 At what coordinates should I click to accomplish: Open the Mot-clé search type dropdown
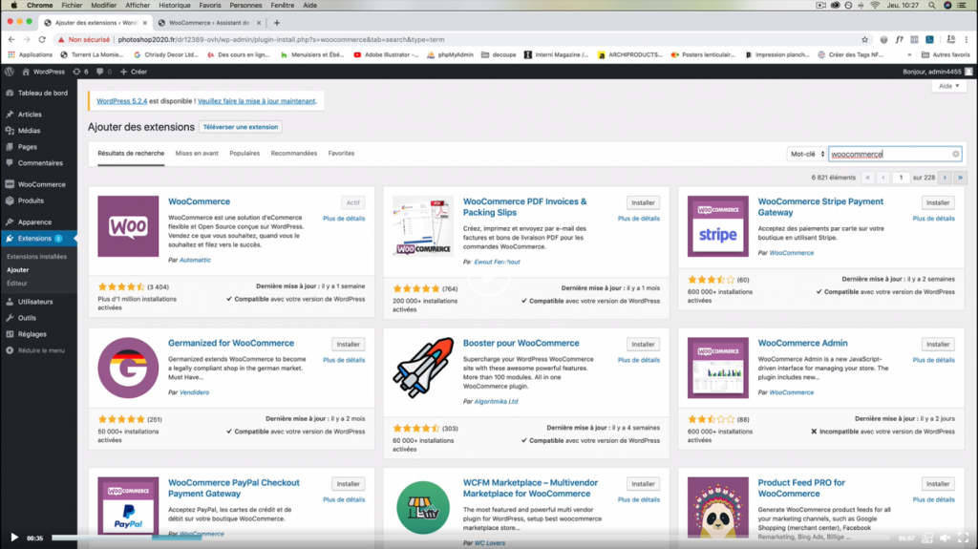(x=806, y=154)
